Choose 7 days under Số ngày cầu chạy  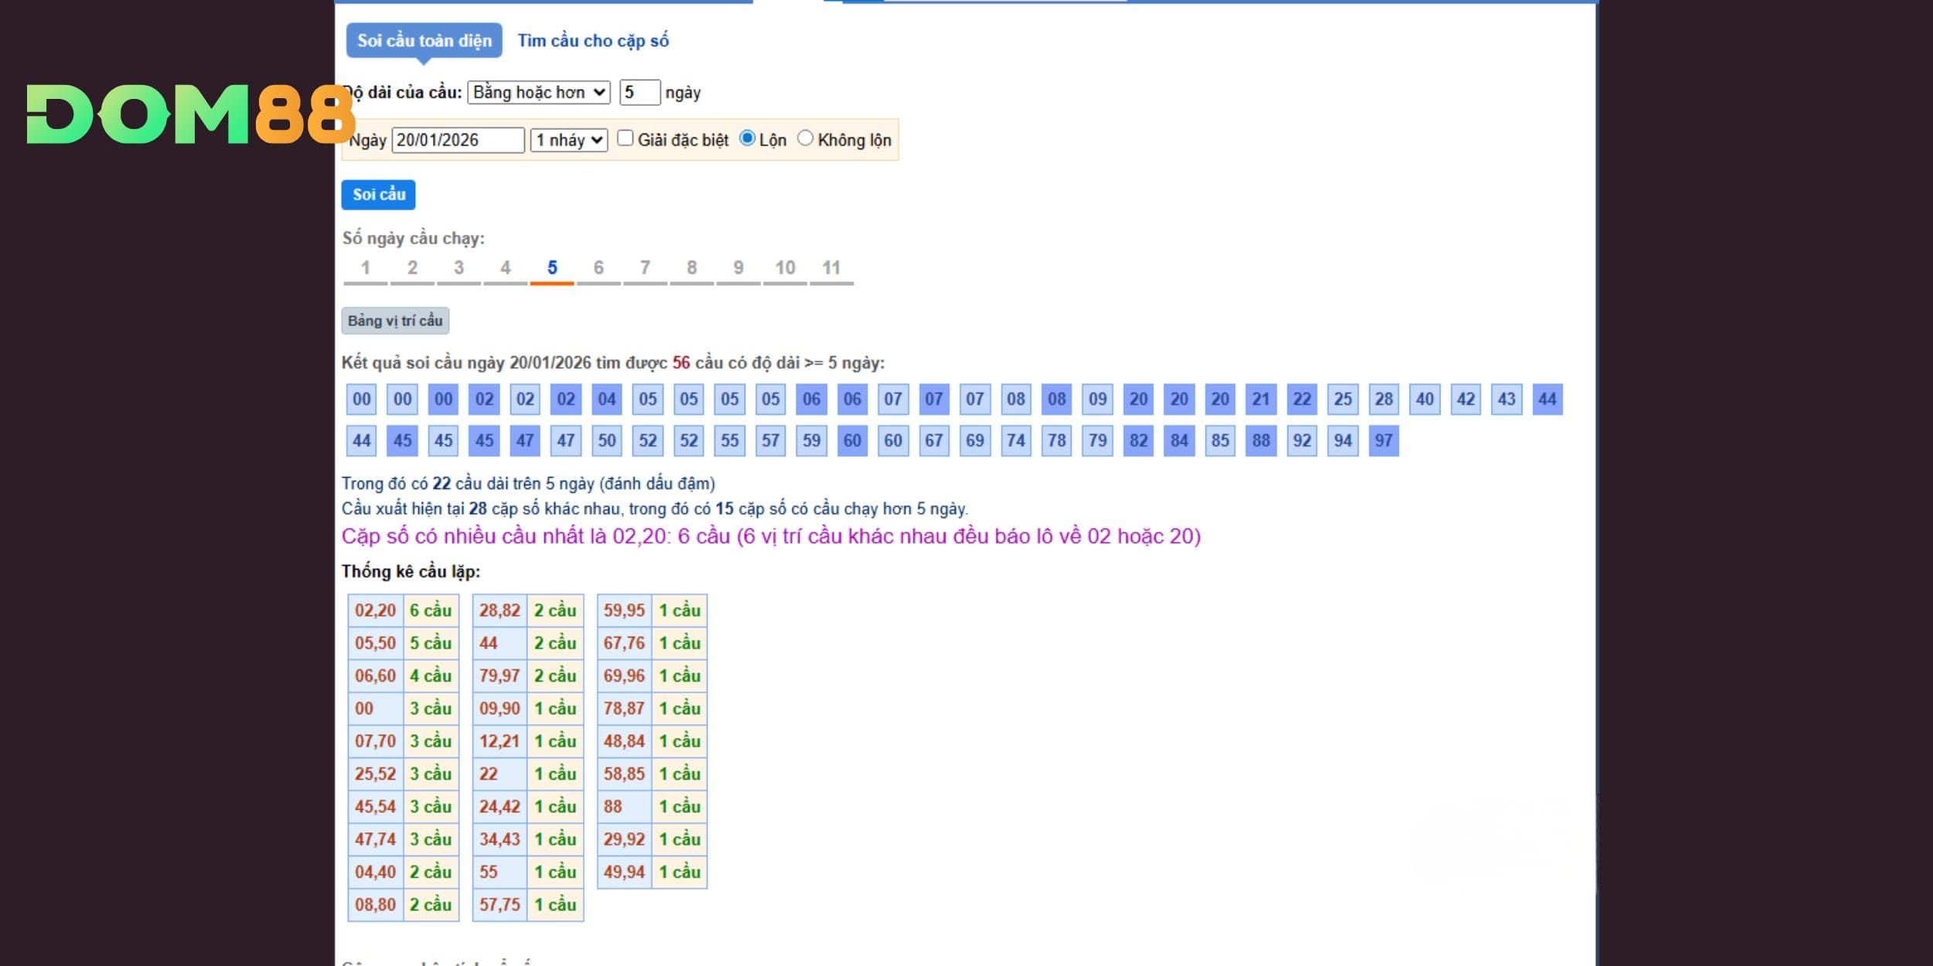(x=645, y=268)
